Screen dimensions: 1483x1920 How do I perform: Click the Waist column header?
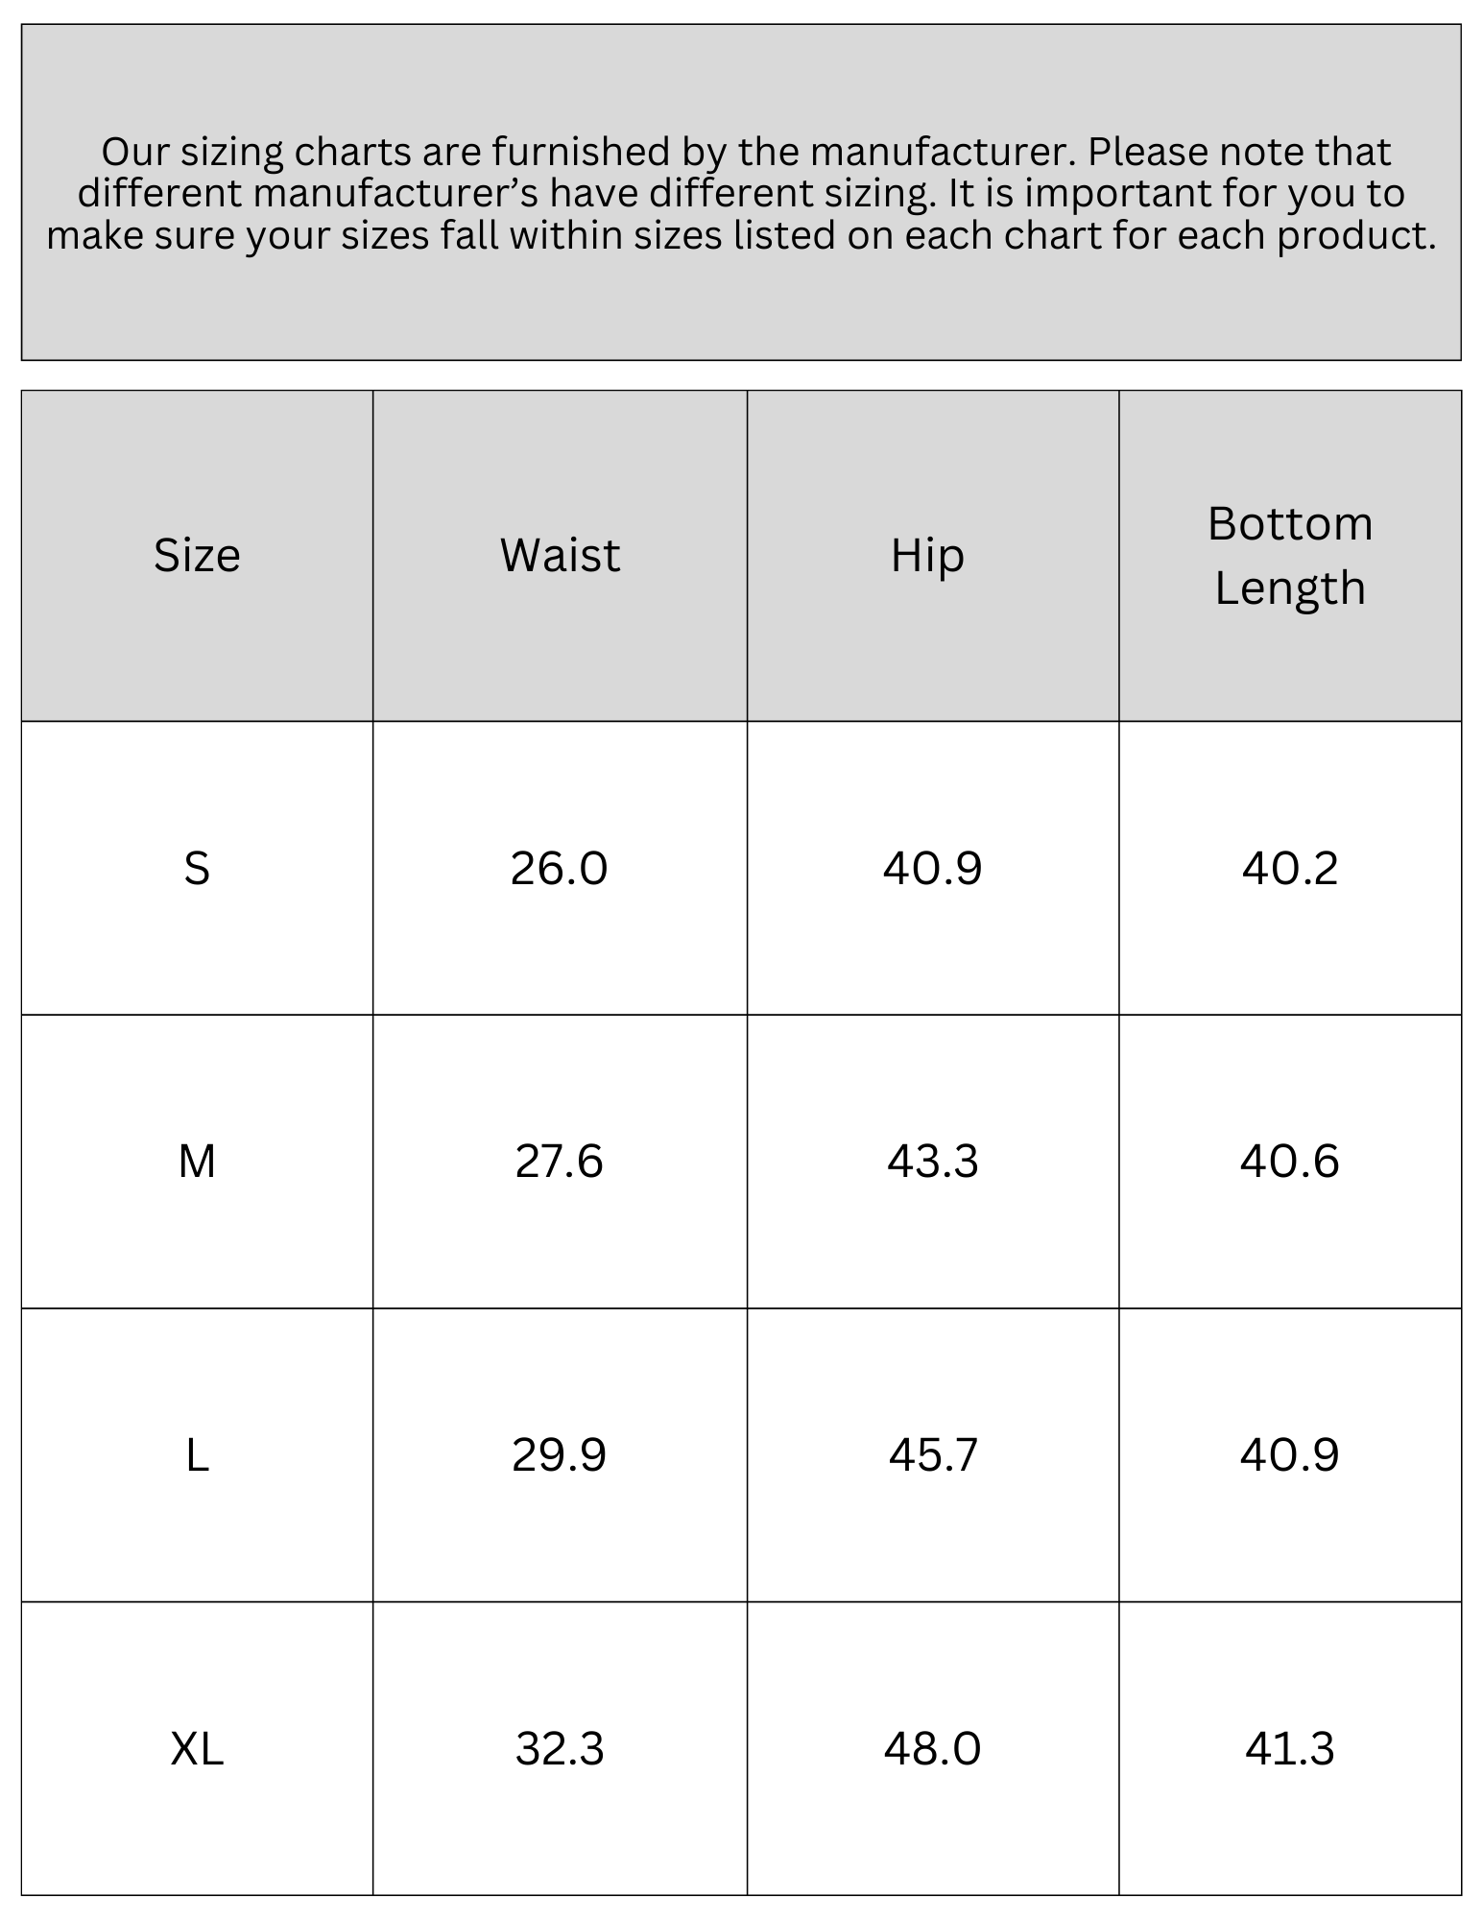pos(560,555)
